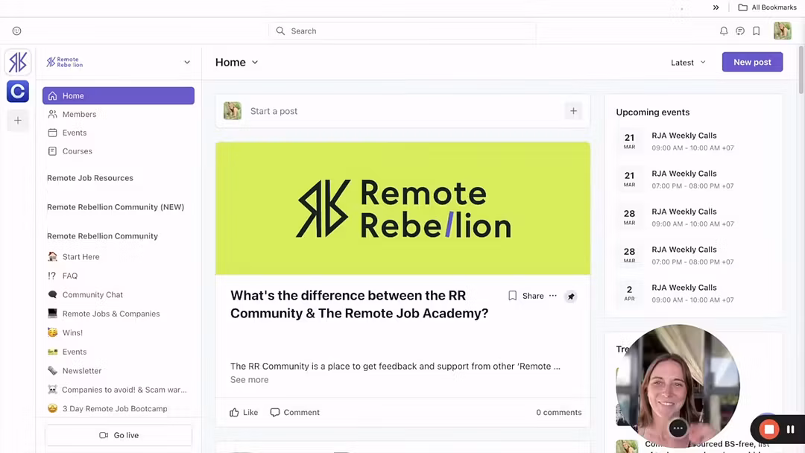Open the three-dot menu on the post

(x=552, y=296)
